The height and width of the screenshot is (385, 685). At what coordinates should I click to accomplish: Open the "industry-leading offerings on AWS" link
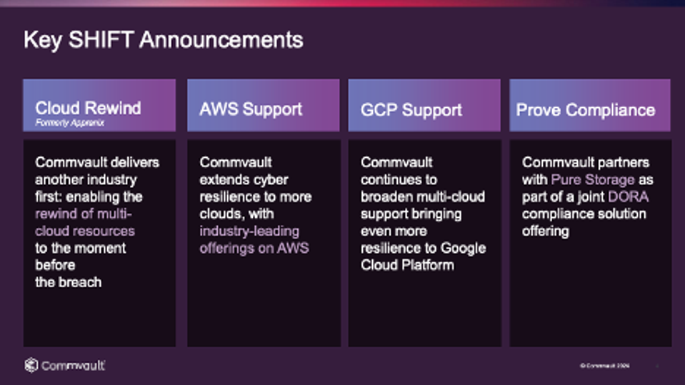254,239
